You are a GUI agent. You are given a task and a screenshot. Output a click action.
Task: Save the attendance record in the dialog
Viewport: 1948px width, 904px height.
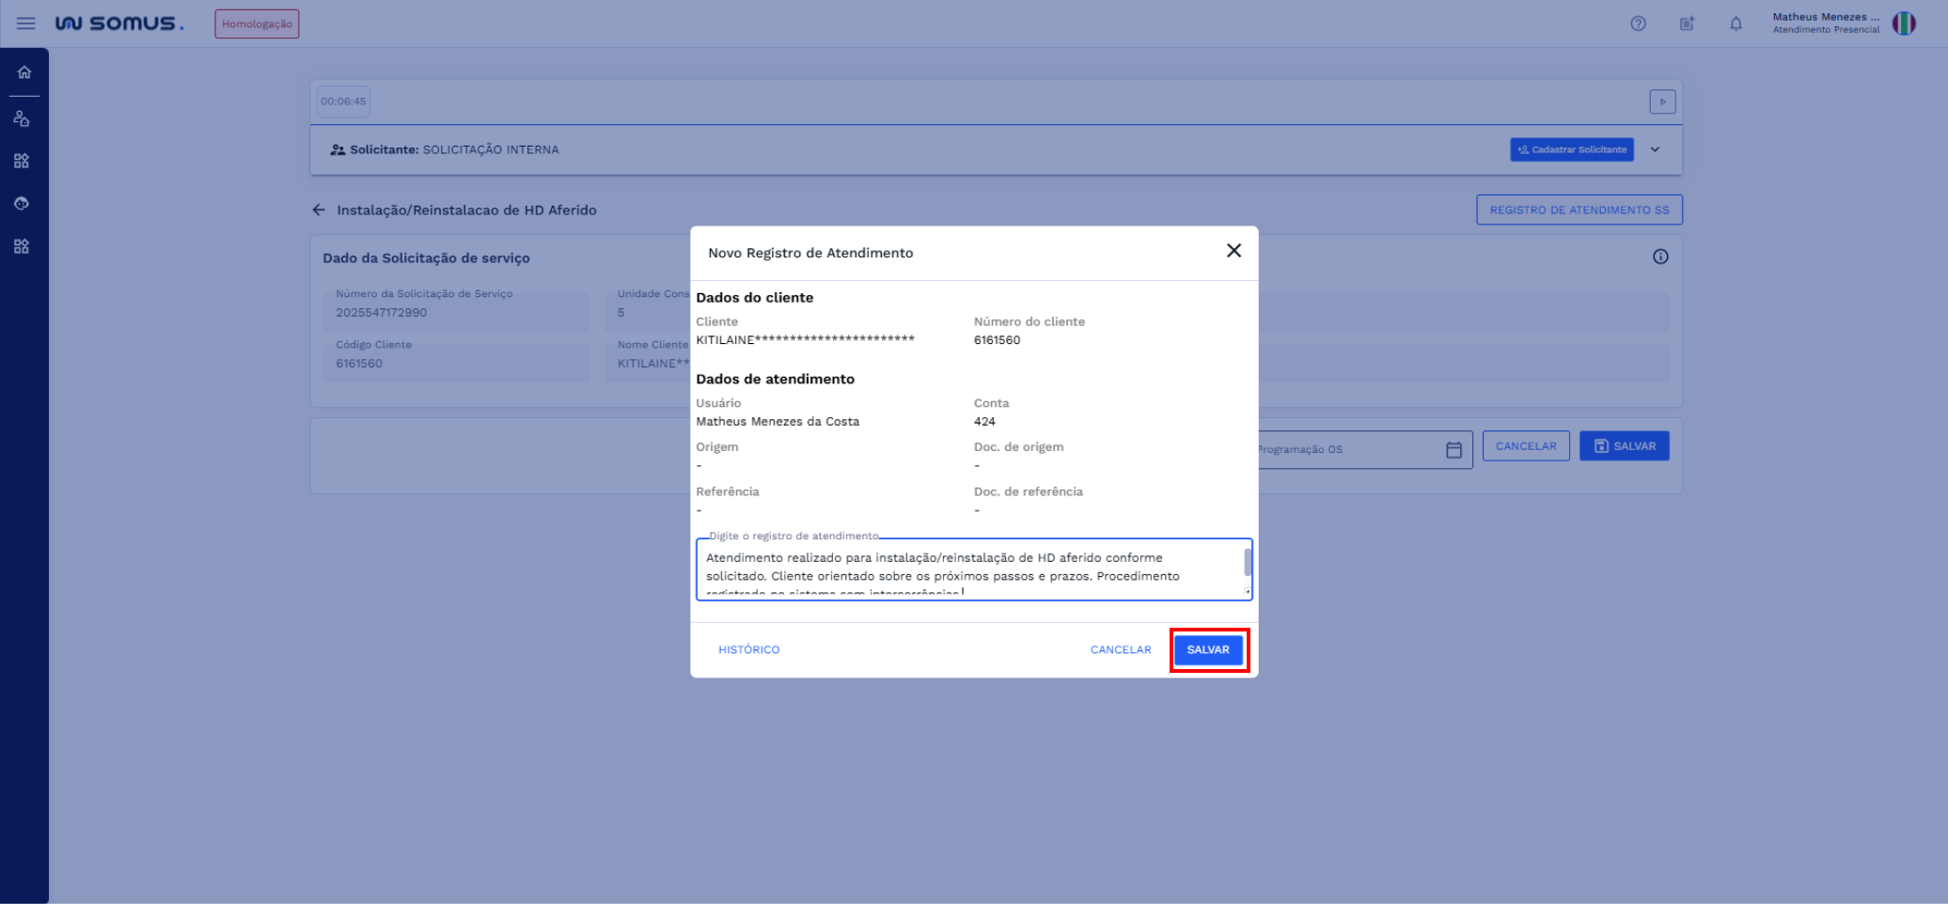[1208, 649]
